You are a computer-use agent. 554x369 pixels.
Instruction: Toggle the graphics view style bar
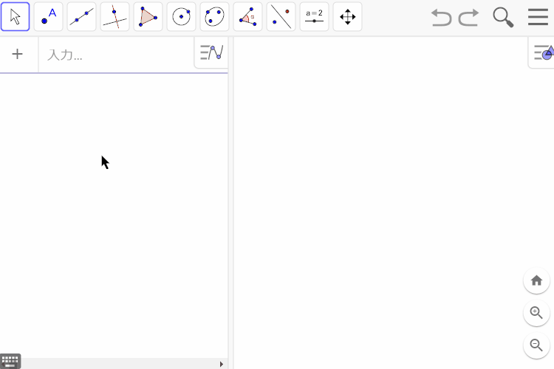pyautogui.click(x=542, y=52)
